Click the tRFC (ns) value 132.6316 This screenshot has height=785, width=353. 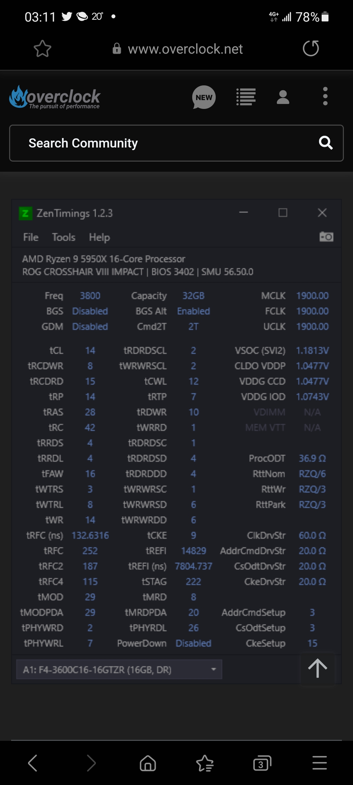[90, 535]
